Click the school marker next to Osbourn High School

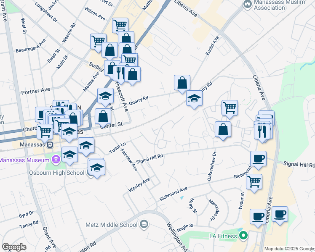click(x=97, y=168)
